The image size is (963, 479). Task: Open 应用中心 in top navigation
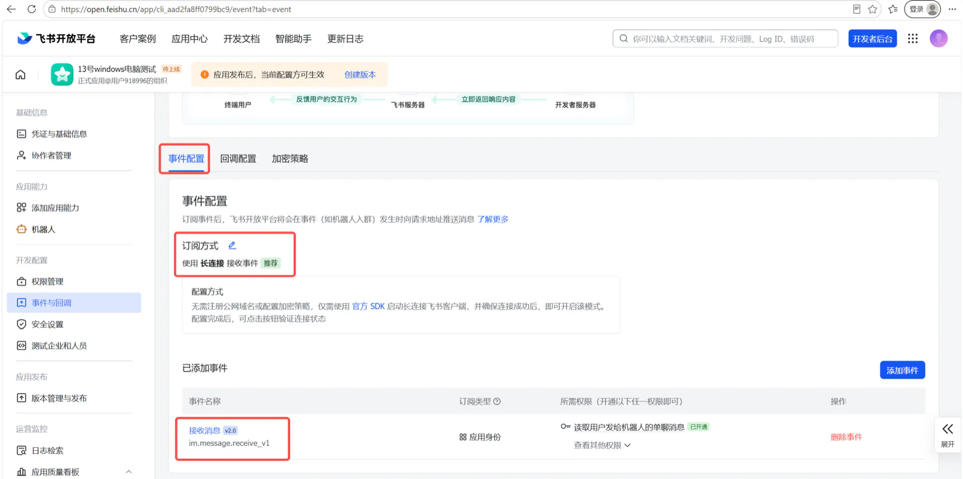click(x=190, y=38)
